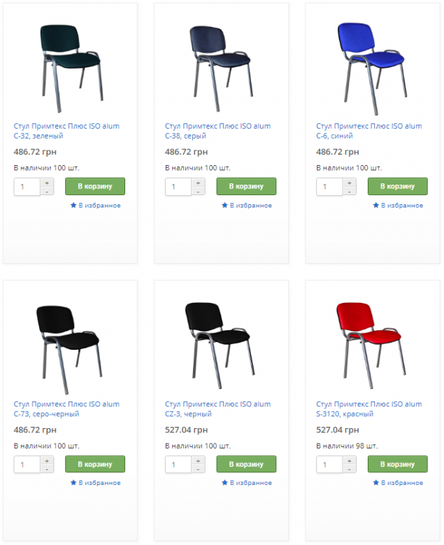Click the red S-3120 chair image
Viewport: 444px width, 545px height.
tap(371, 345)
